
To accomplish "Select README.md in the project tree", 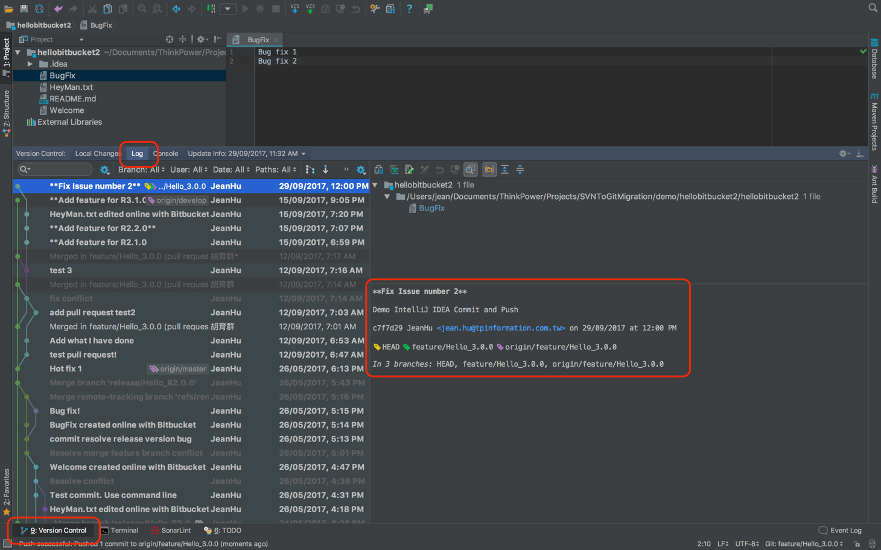I will tap(72, 99).
